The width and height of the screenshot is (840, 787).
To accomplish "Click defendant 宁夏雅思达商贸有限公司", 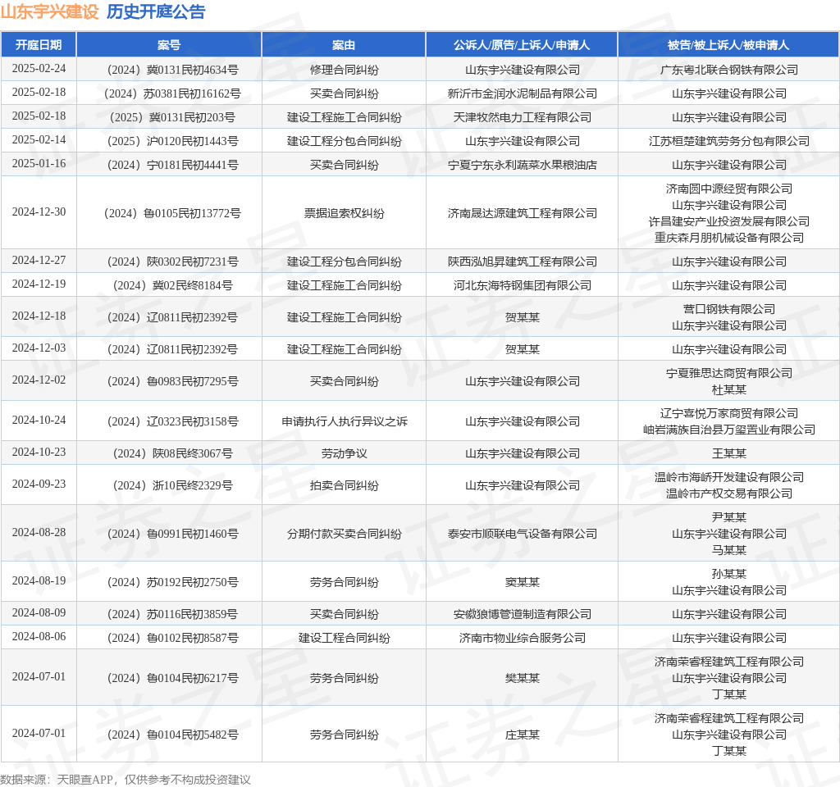I will pyautogui.click(x=729, y=374).
